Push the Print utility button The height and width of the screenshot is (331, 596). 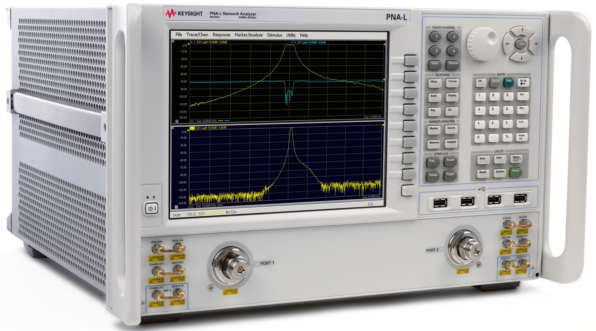499,159
